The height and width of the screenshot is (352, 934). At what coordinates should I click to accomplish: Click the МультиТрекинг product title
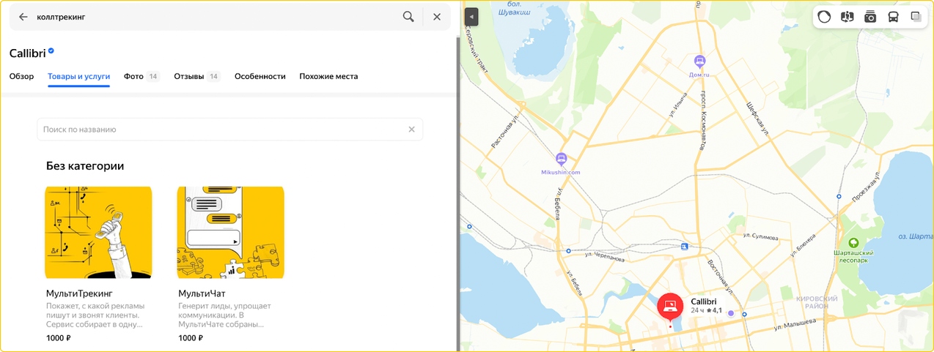[79, 293]
